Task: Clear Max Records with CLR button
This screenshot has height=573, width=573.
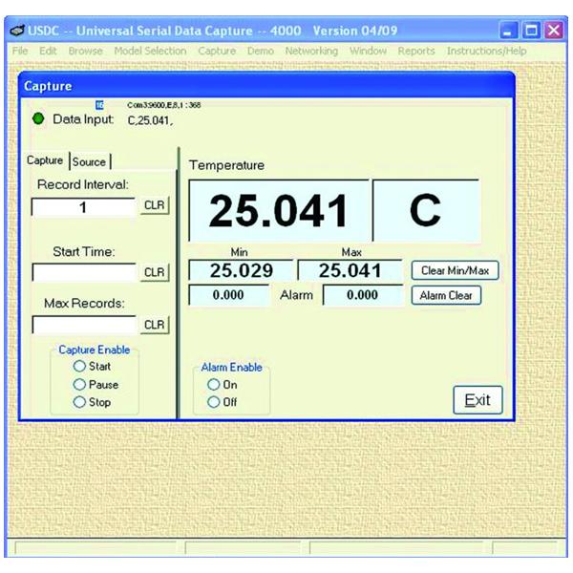Action: [x=155, y=325]
